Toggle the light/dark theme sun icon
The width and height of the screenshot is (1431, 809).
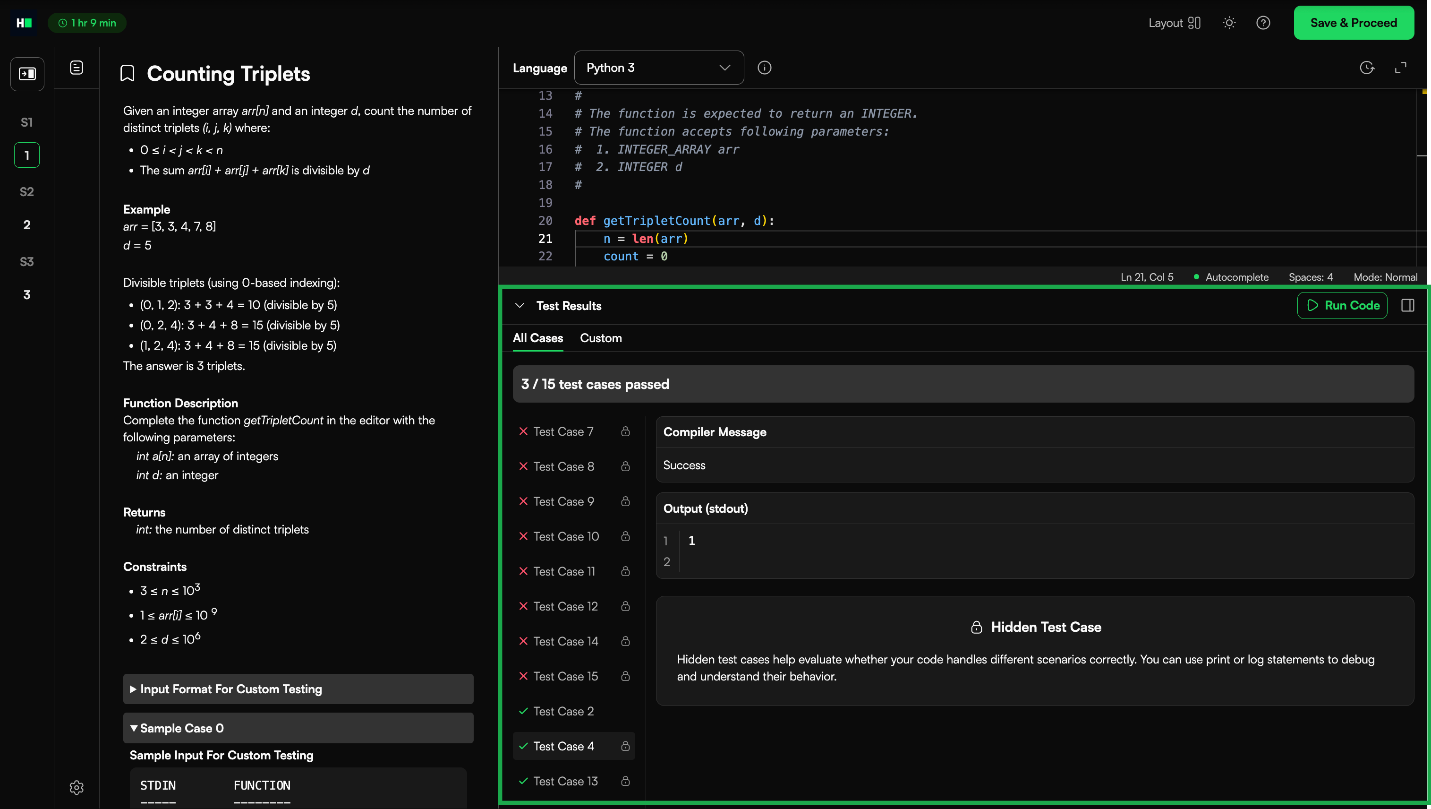point(1229,23)
